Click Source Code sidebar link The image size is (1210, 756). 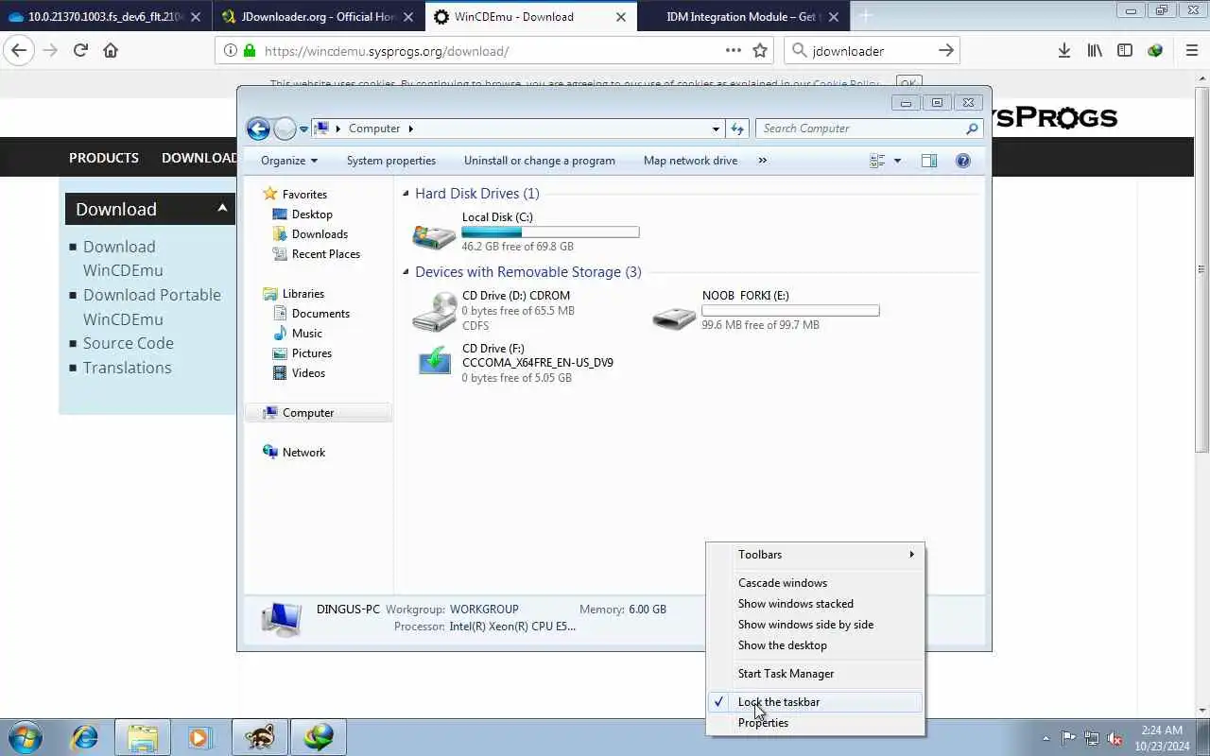(x=128, y=343)
